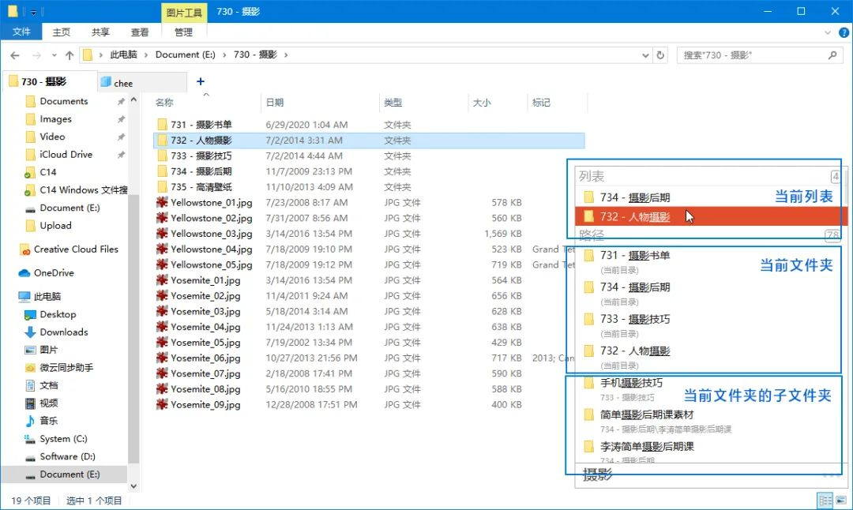The width and height of the screenshot is (853, 510).
Task: Refresh the current folder view
Action: [660, 55]
